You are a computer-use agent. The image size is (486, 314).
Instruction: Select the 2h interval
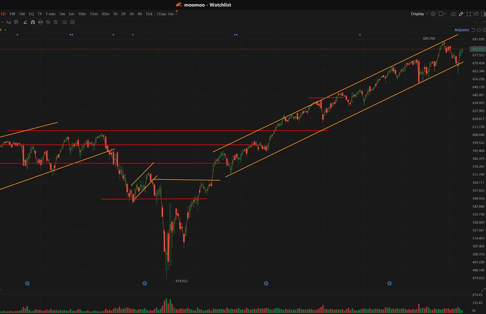(124, 14)
